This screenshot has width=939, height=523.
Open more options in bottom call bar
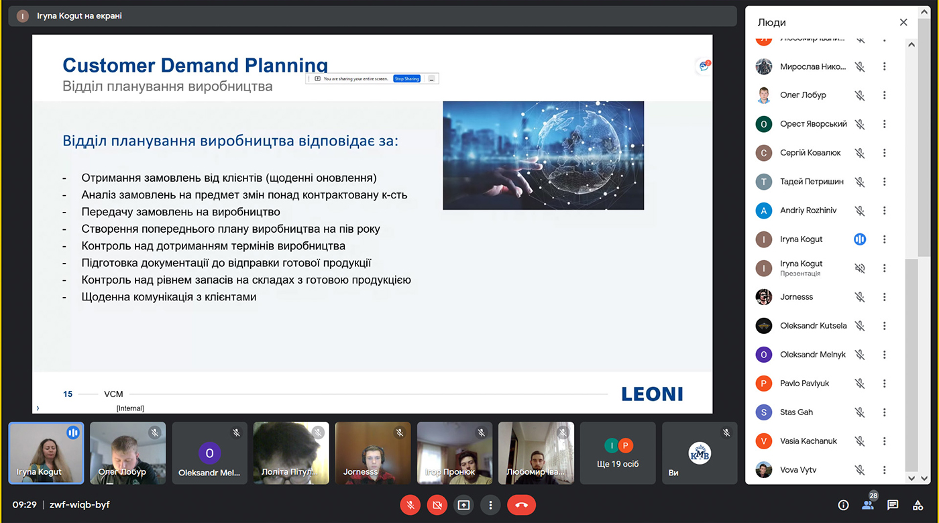[x=491, y=505]
